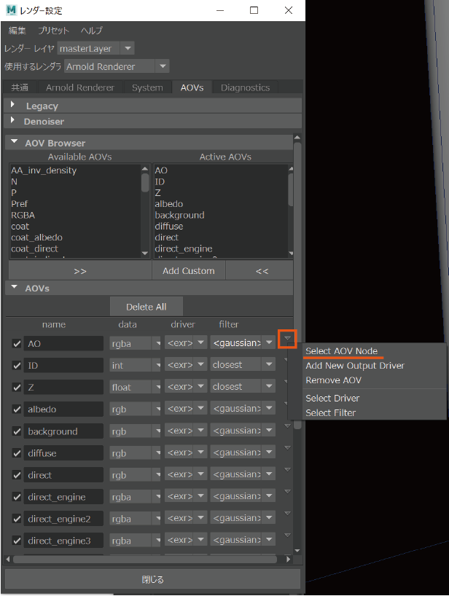
Task: Click horizontal scrollbar right arrow
Action: pos(289,559)
